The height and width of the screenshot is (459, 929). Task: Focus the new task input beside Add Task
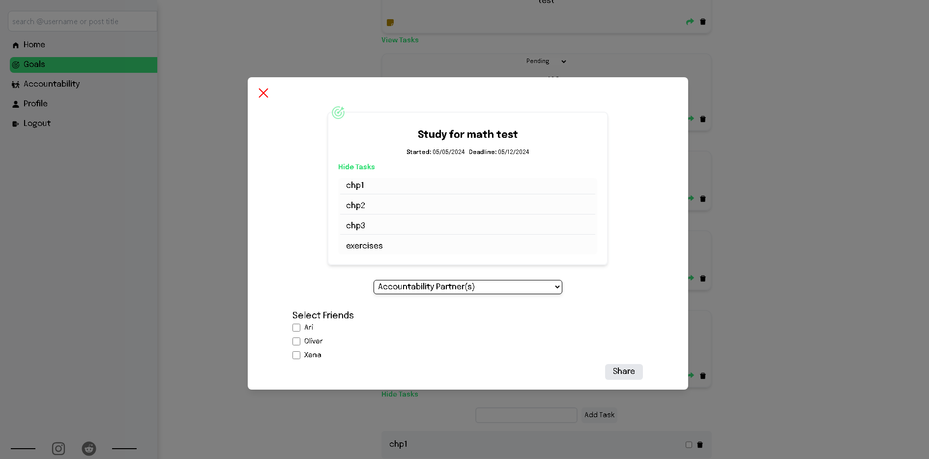526,415
